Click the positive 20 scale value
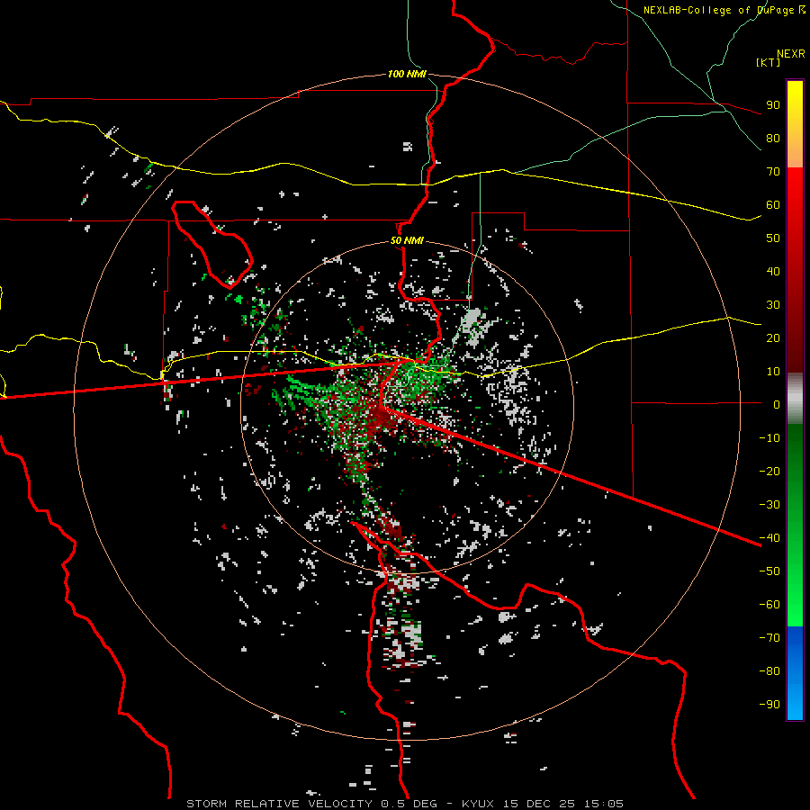Screen dimensions: 810x810 click(x=773, y=337)
